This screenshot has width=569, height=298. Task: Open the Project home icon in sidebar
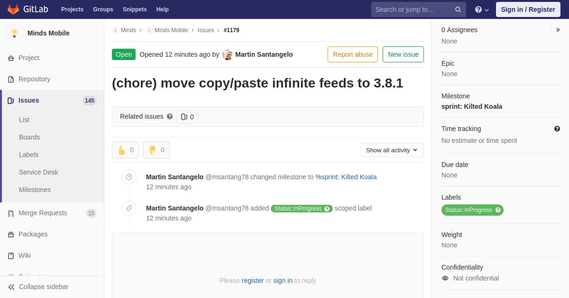click(11, 58)
